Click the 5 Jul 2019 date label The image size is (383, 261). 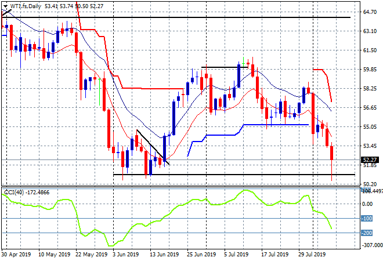(x=236, y=255)
